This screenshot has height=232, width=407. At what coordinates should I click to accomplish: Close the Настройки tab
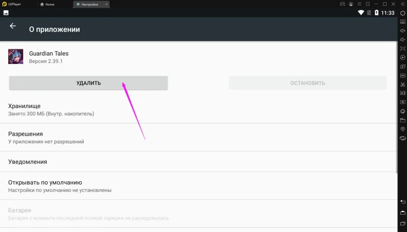click(x=107, y=4)
